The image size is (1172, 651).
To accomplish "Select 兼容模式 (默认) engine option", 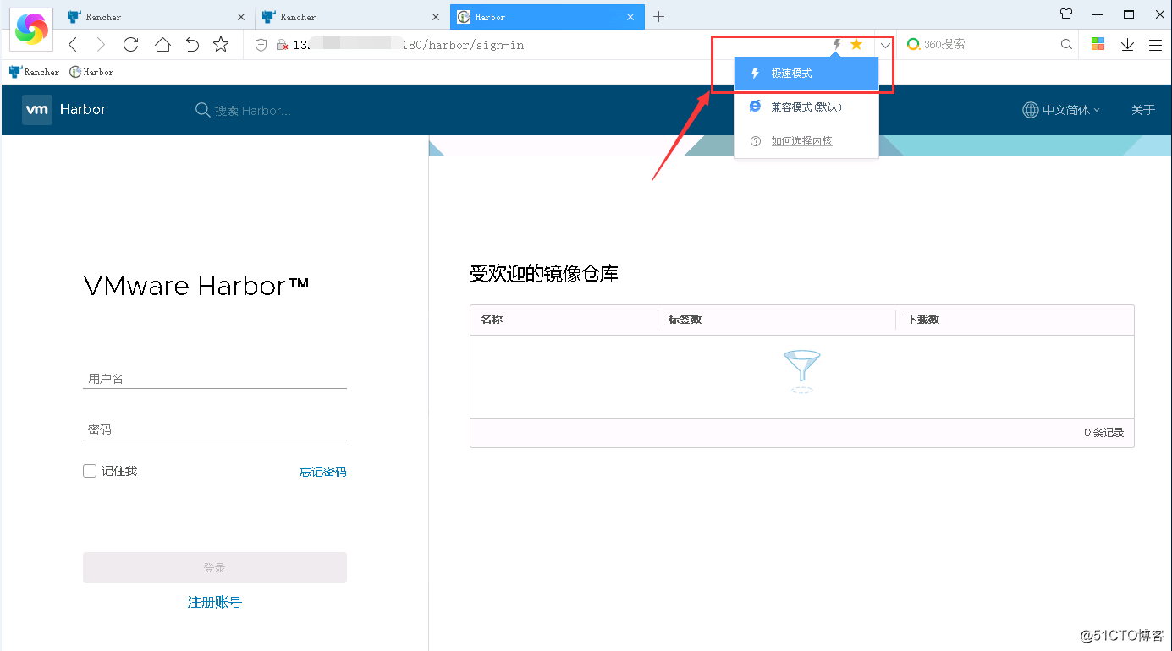I will pyautogui.click(x=806, y=107).
